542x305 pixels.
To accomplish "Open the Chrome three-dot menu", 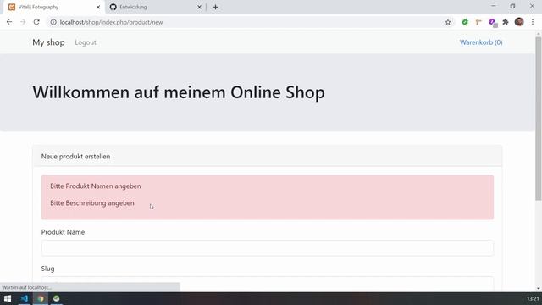I will pyautogui.click(x=533, y=22).
